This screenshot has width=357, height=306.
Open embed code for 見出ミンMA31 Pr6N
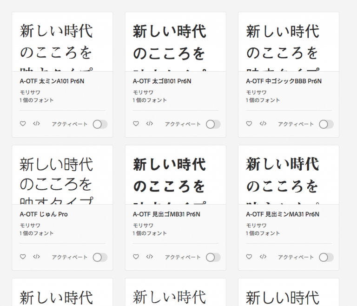263,257
